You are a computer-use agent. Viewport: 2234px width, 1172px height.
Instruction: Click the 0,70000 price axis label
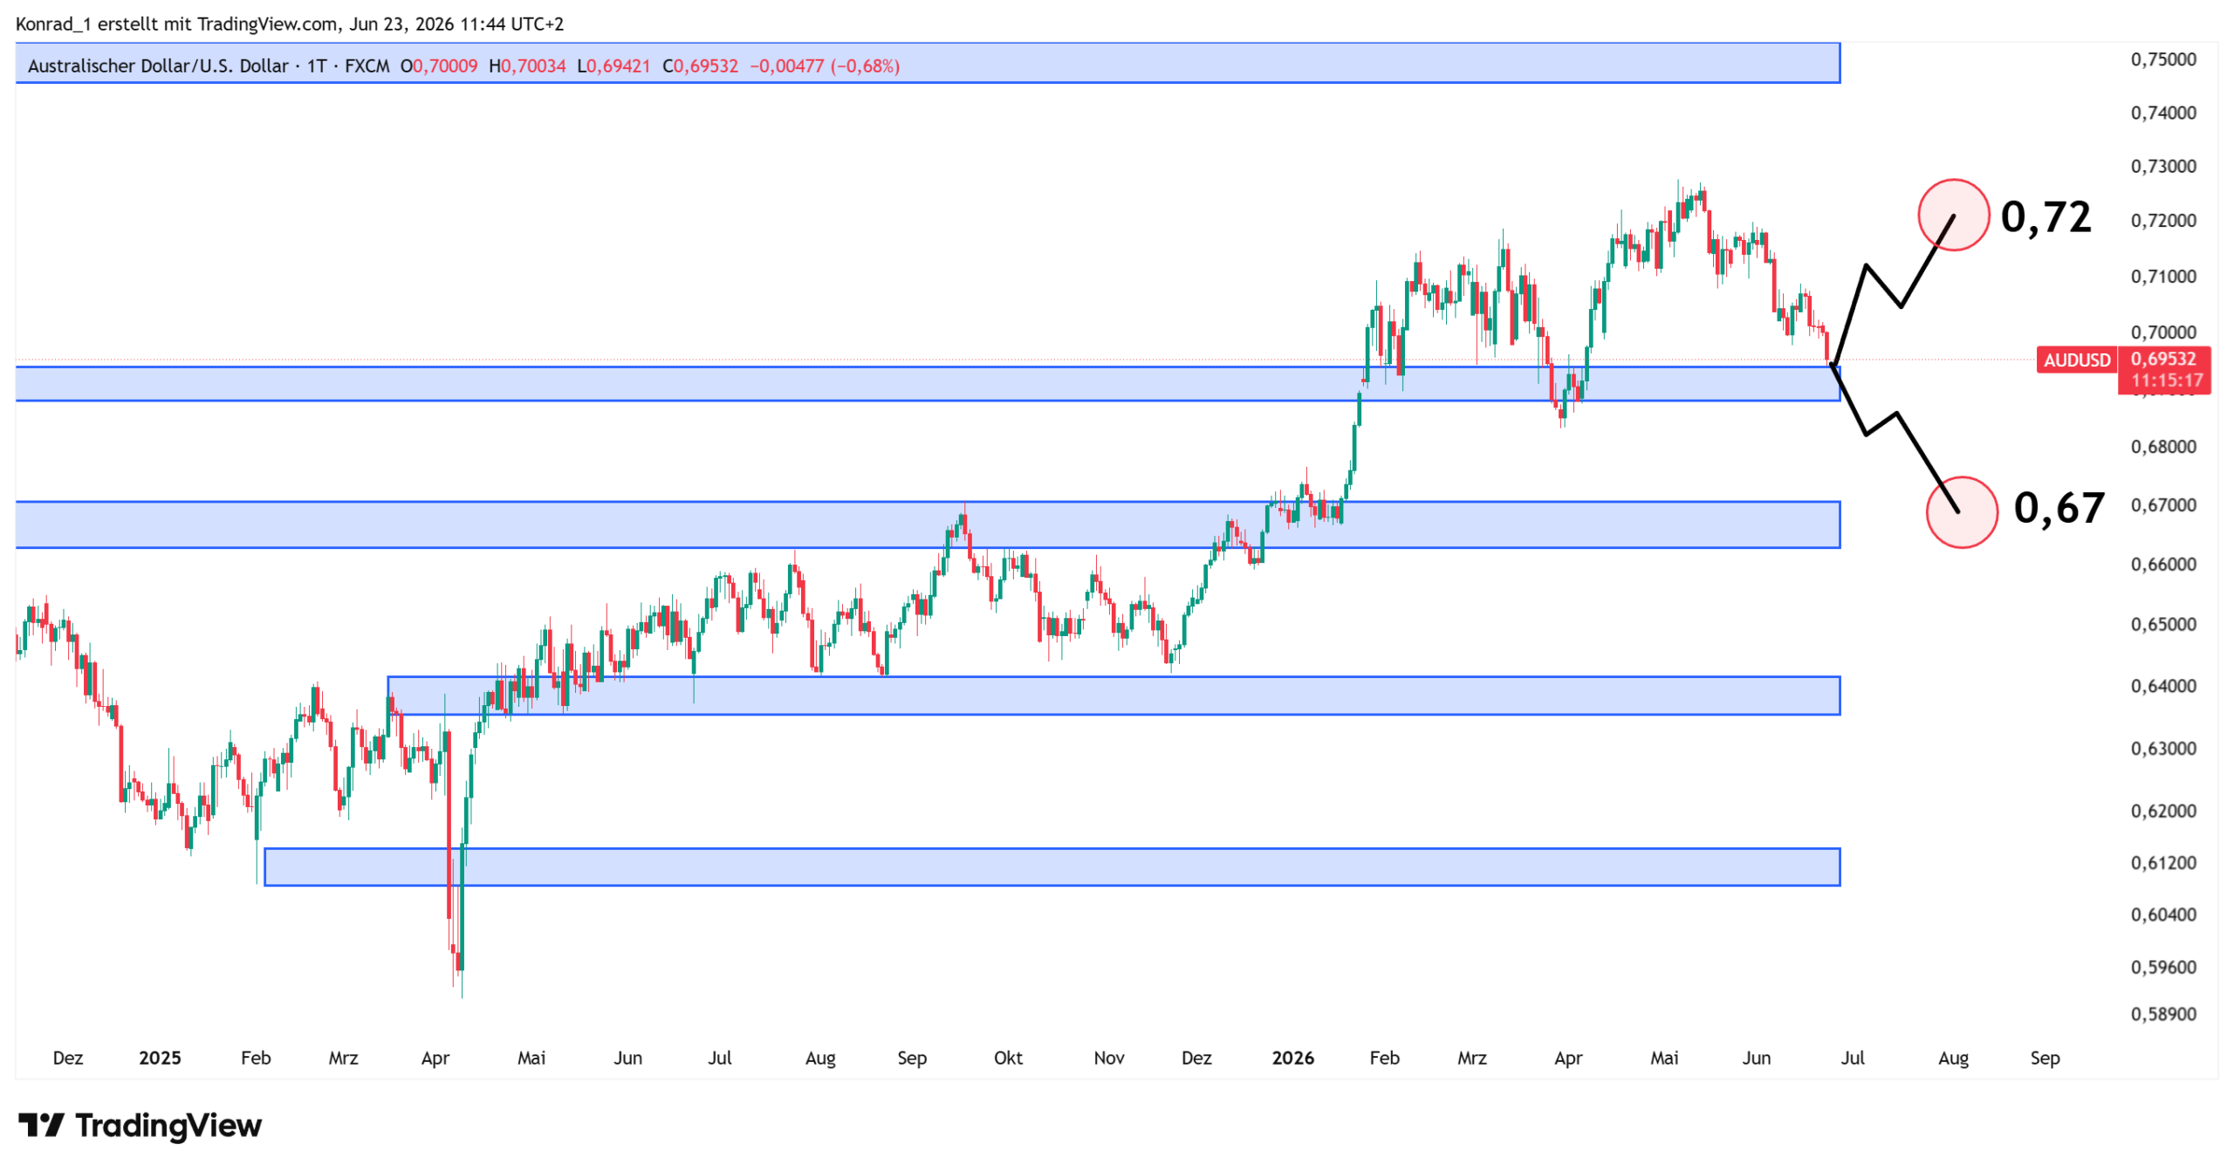(2163, 332)
